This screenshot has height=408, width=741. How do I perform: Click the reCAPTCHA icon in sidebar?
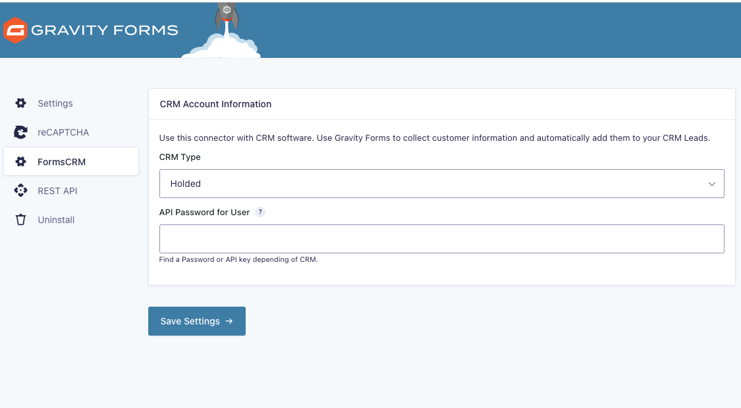21,132
